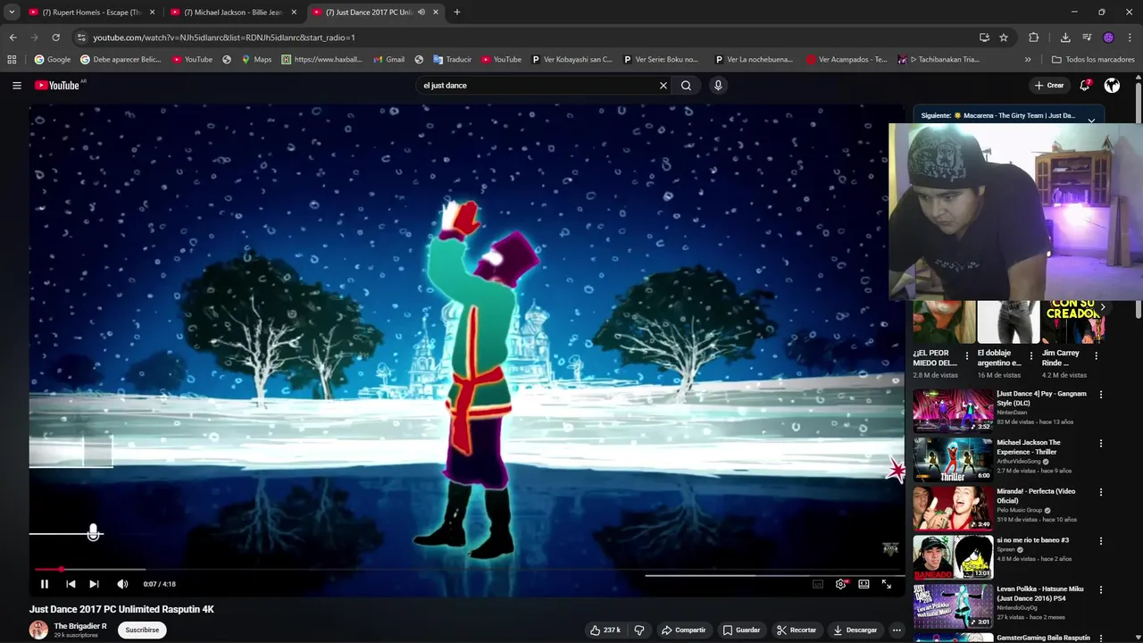Open the YouTube account avatar menu

(1112, 86)
